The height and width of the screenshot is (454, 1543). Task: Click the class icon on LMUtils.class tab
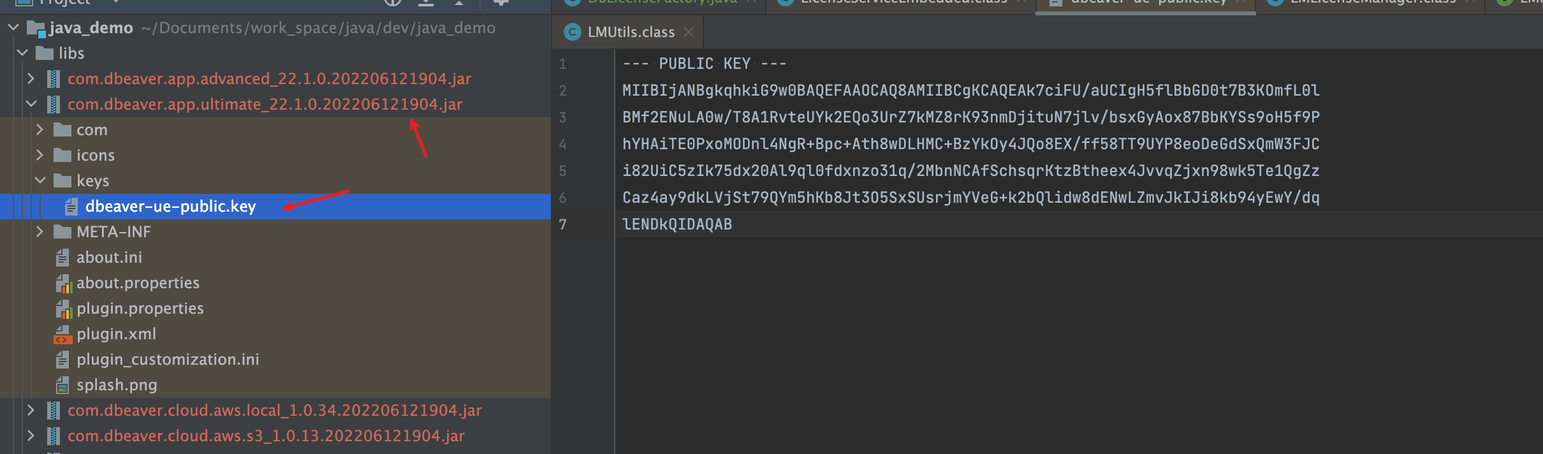573,32
